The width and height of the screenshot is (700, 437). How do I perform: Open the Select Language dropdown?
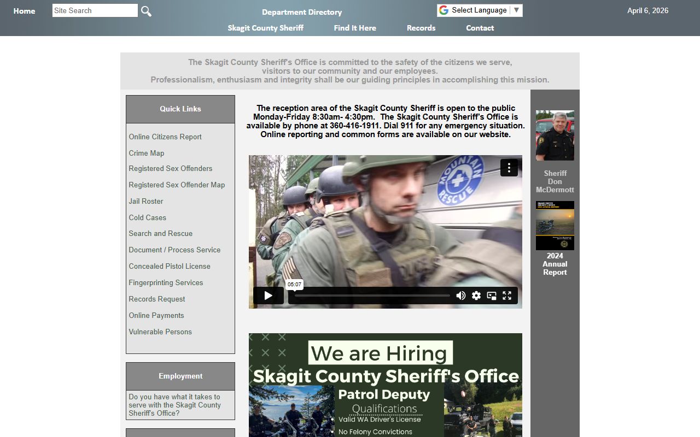click(480, 10)
